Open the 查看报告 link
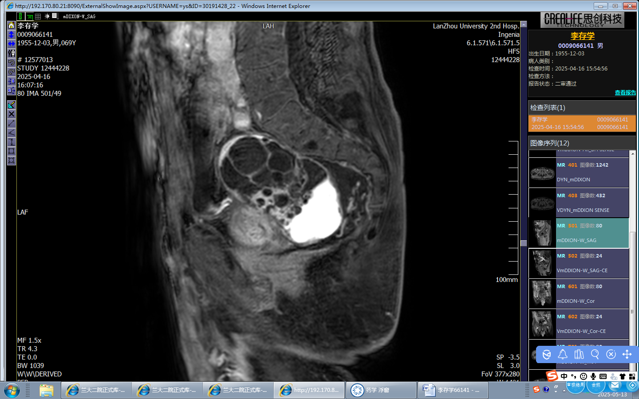This screenshot has height=399, width=639. [625, 93]
